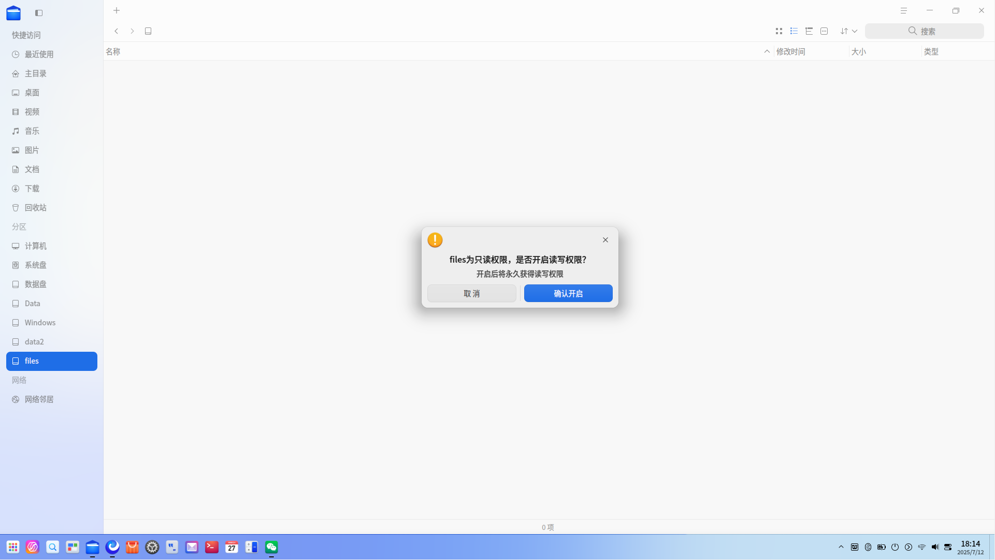Image resolution: width=995 pixels, height=560 pixels.
Task: Expand the system tray arrow
Action: click(x=841, y=547)
